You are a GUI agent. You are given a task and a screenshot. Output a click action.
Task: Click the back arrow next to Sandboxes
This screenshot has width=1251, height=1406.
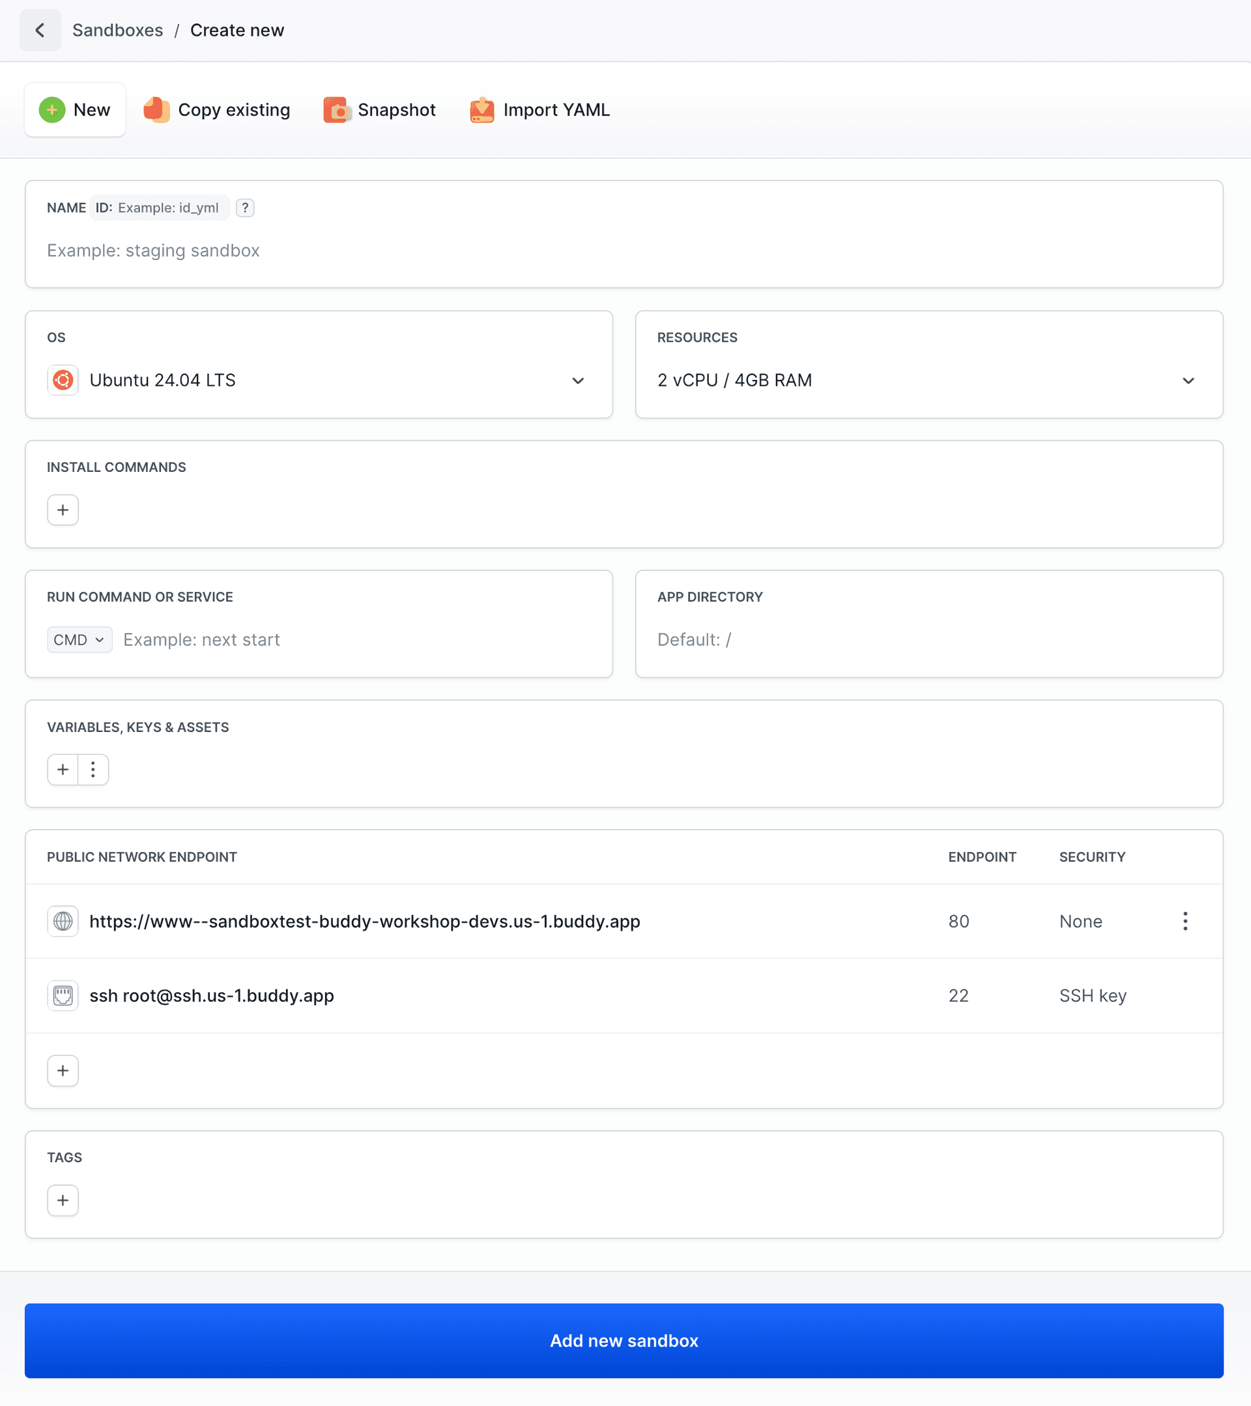point(40,30)
